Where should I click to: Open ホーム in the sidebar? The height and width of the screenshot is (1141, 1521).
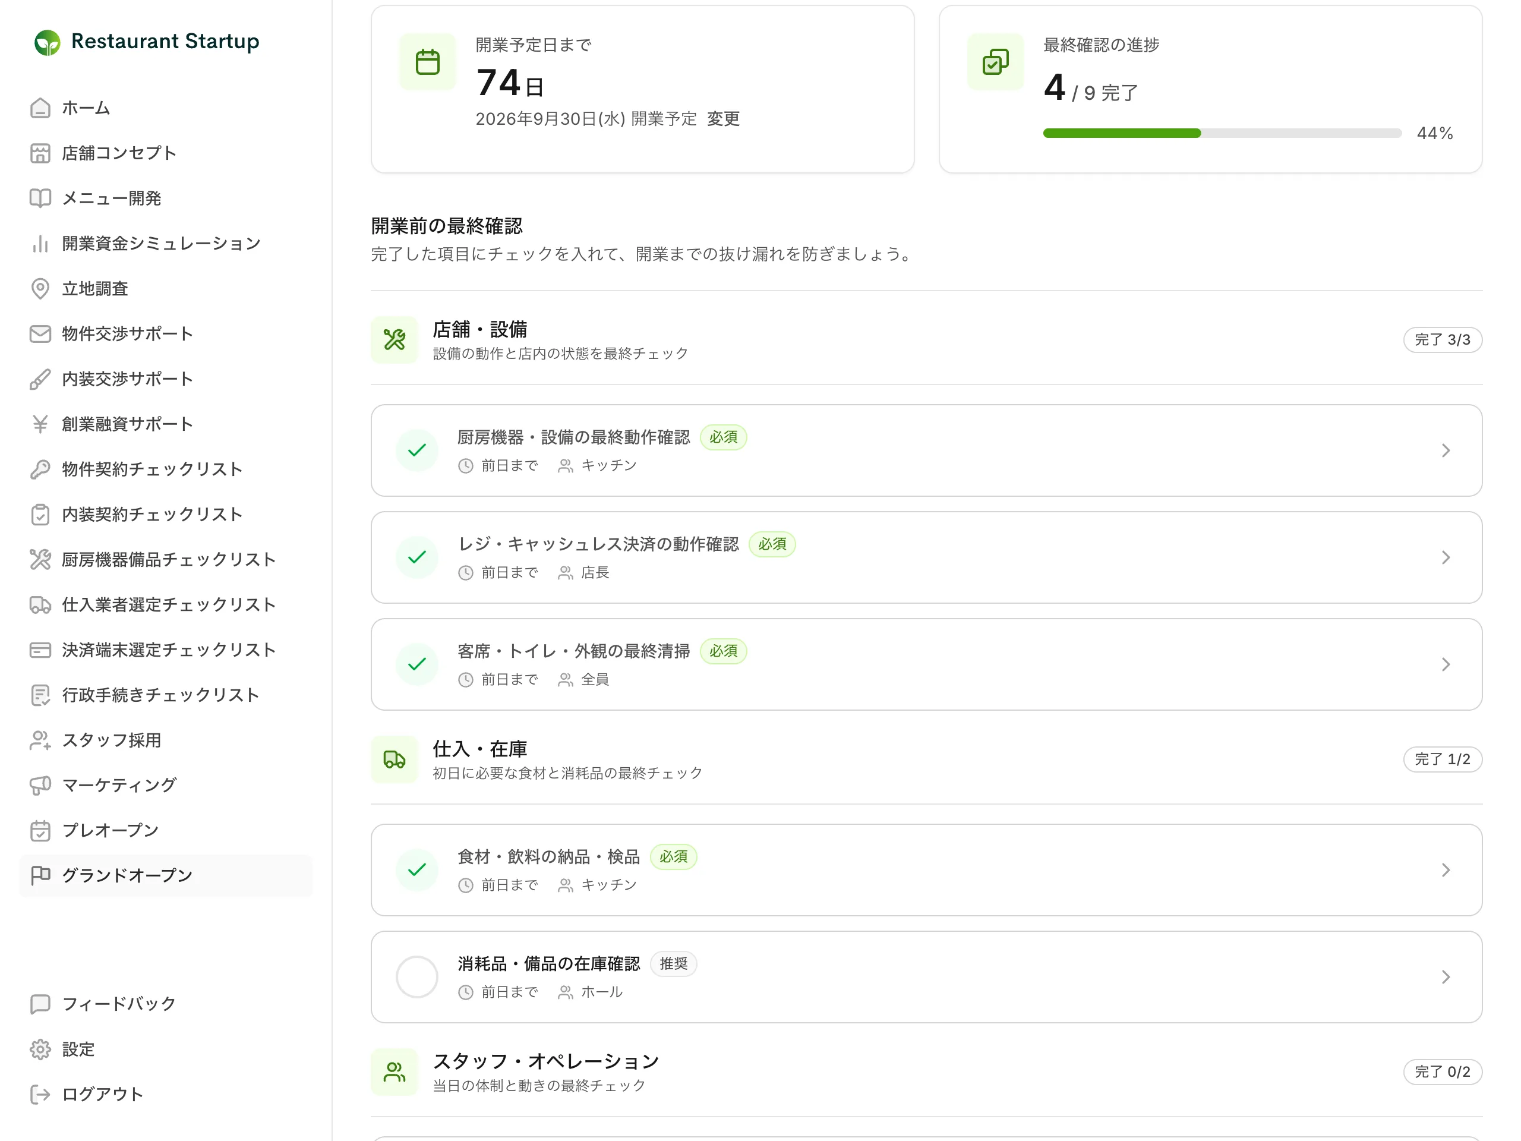click(x=166, y=108)
